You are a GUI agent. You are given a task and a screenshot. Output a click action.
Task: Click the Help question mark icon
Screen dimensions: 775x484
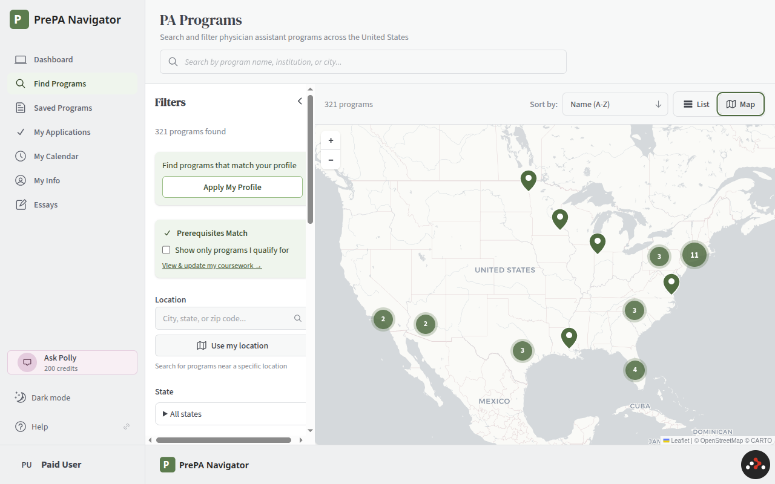pyautogui.click(x=21, y=427)
